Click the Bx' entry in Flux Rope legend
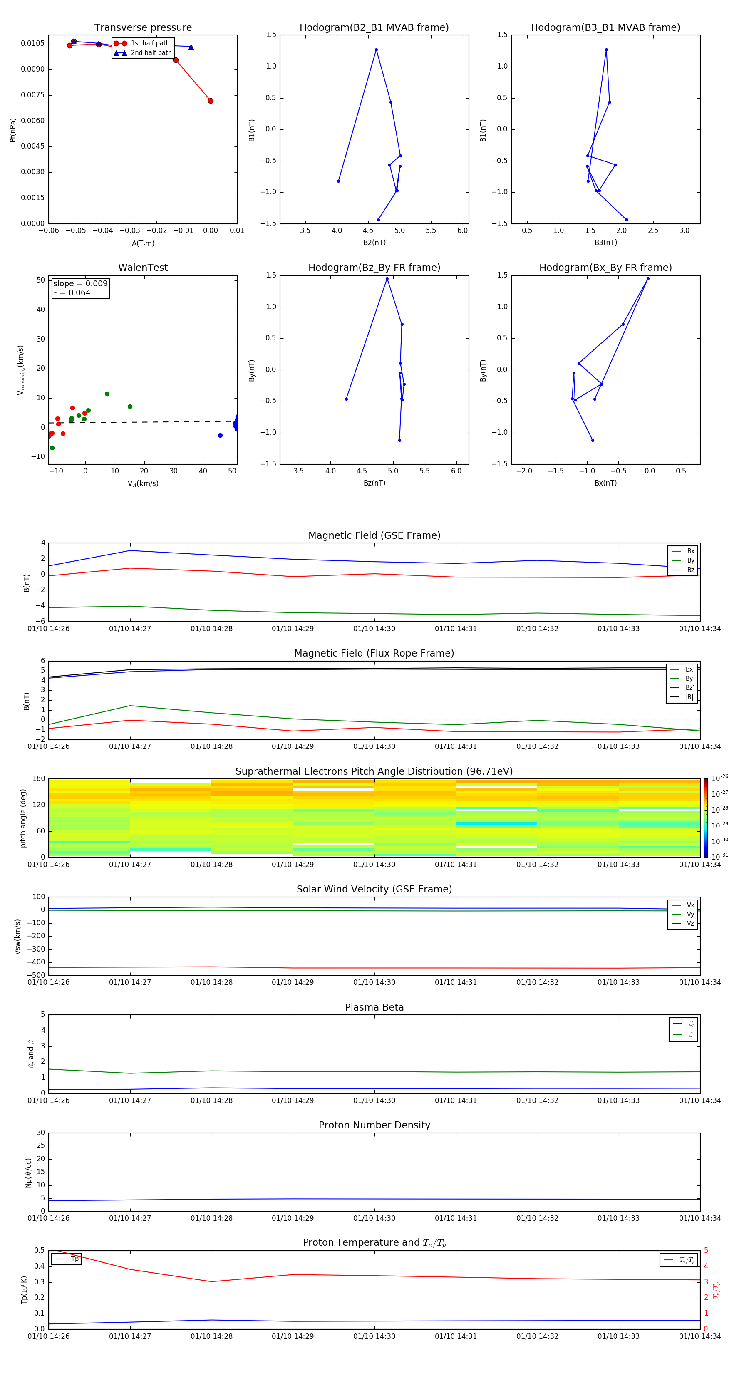 coord(682,669)
